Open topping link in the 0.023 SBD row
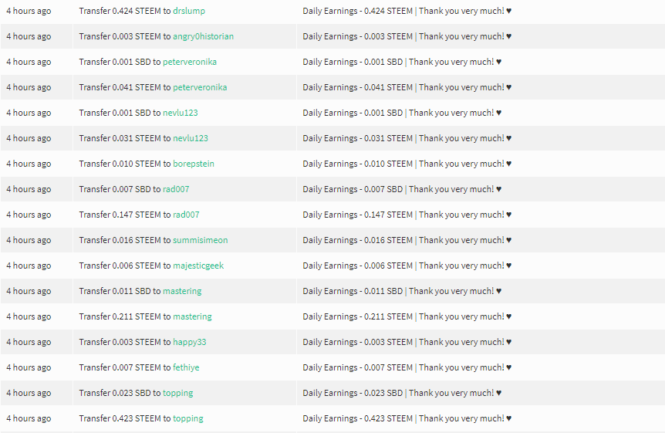665x433 pixels. click(177, 393)
